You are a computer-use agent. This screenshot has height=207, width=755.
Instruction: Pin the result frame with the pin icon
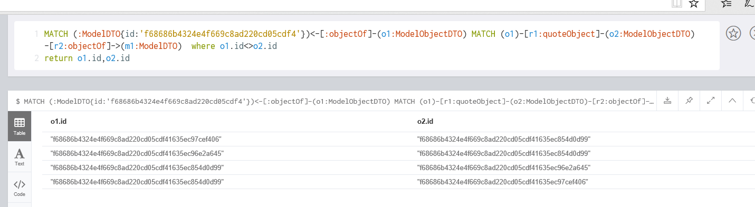(689, 101)
